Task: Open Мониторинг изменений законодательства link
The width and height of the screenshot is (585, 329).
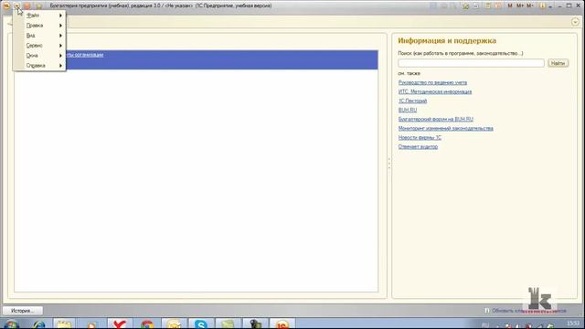Action: pyautogui.click(x=445, y=128)
